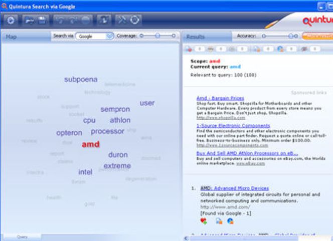
Task: Click the globe icon under the AMD result
Action: coord(230,221)
